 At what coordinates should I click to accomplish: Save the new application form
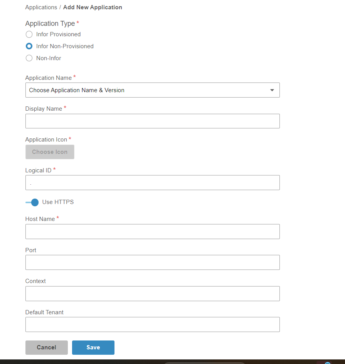[x=93, y=347]
